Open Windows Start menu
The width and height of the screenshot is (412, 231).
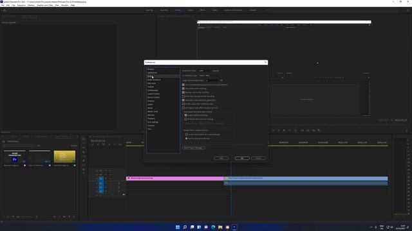[x=178, y=227]
